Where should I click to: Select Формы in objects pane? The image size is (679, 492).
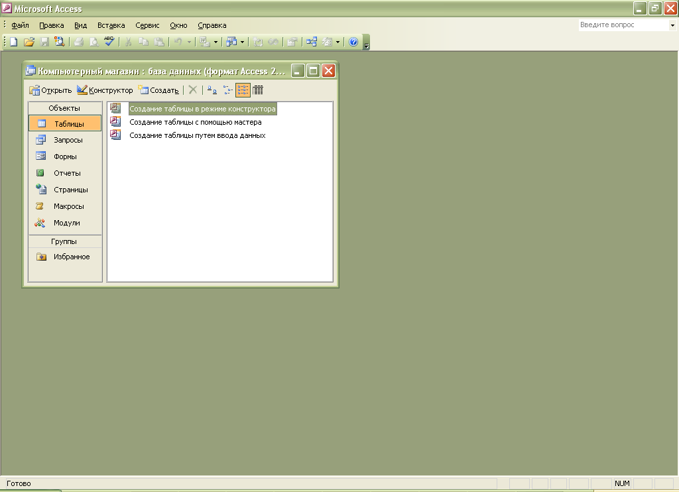tap(65, 156)
